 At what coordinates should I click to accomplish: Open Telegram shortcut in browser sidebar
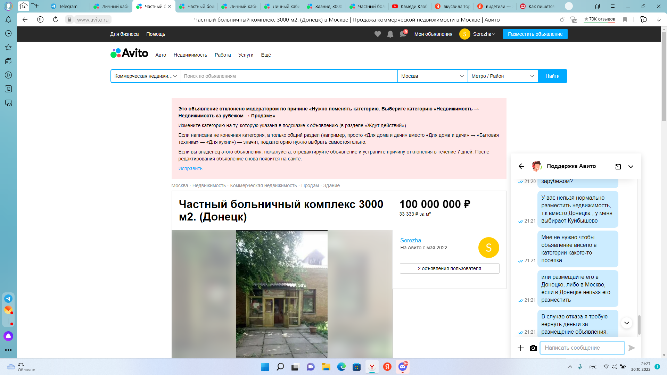tap(8, 299)
